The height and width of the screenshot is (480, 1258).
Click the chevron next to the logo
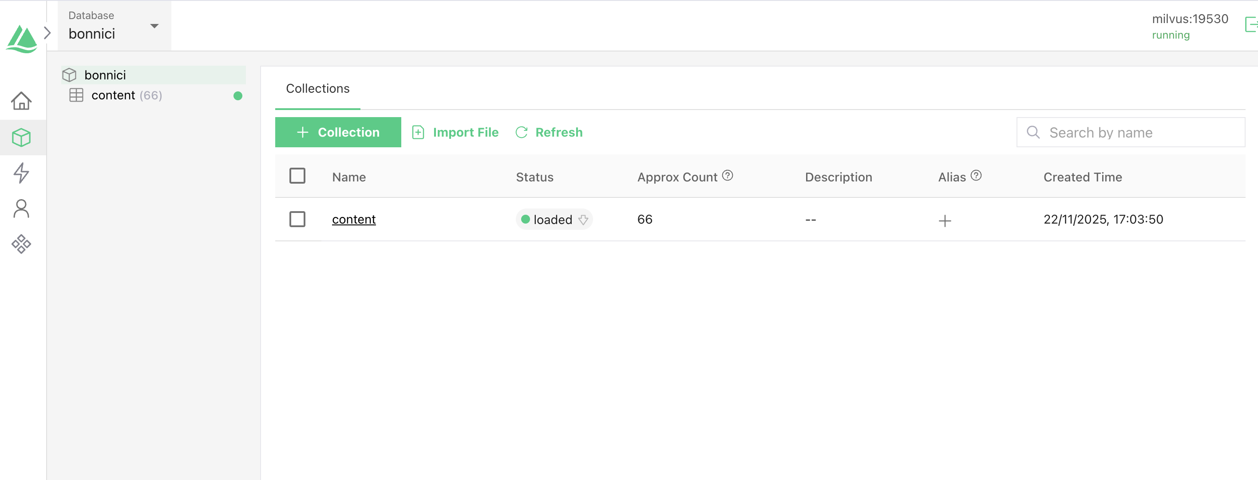click(47, 33)
